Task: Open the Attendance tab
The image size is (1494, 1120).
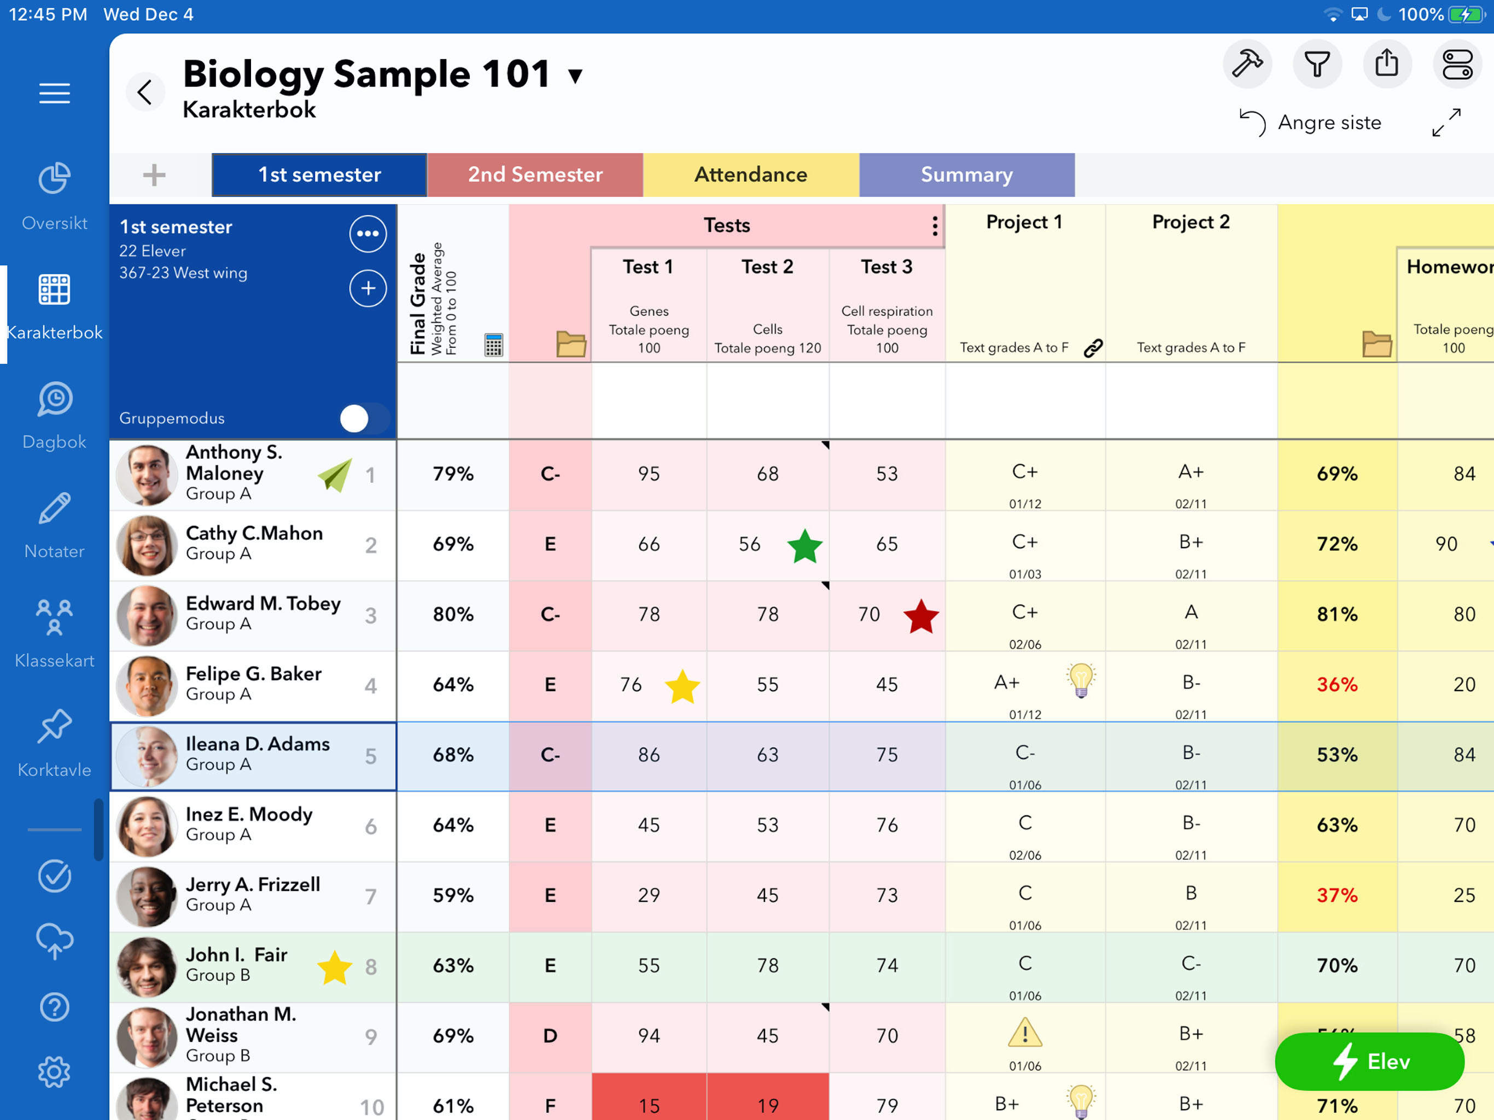Action: (750, 175)
